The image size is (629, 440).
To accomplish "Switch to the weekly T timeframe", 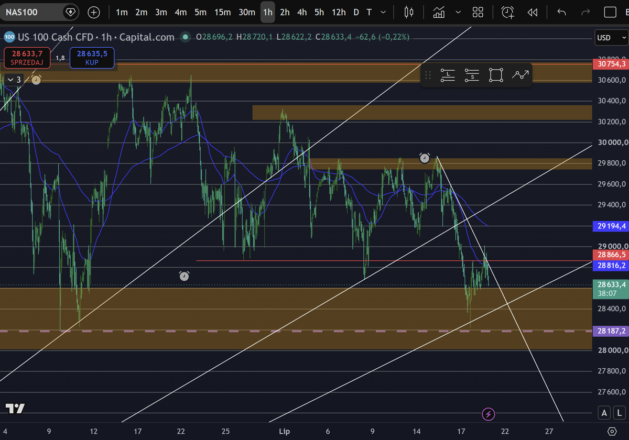I will click(370, 12).
